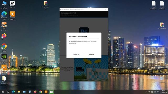Select the Firefox desktop shortcut
Image resolution: width=168 pixels, height=94 pixels.
click(4, 37)
